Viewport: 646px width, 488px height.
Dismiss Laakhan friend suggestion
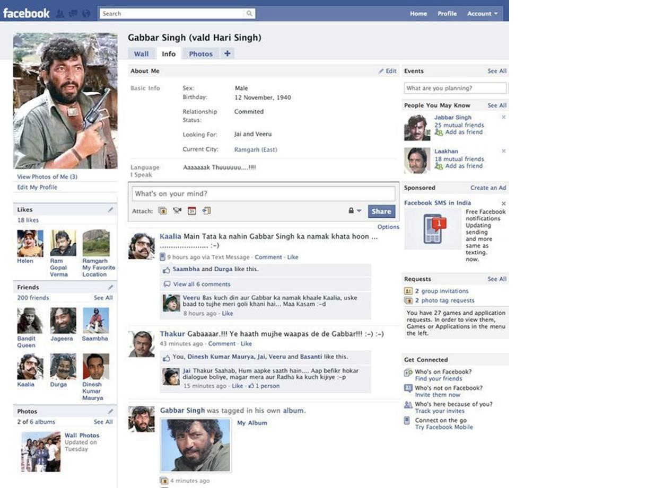(503, 151)
